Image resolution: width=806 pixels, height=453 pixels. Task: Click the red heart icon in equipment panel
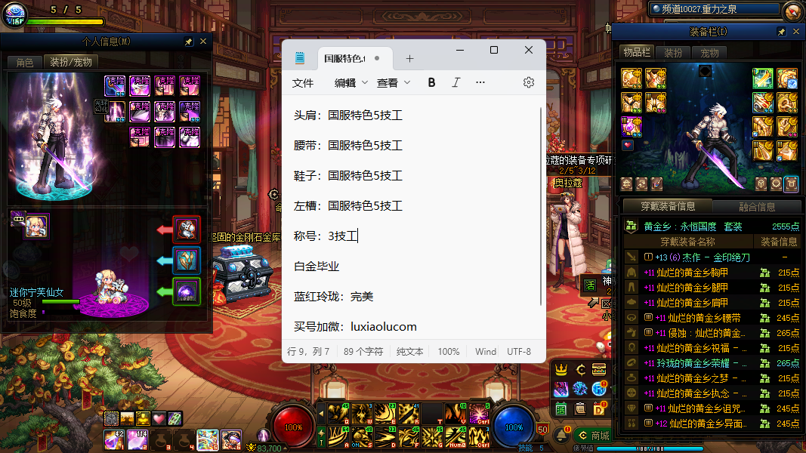[627, 145]
